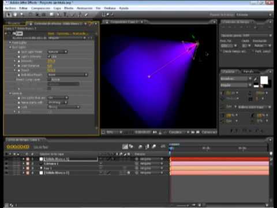
Task: Select the Orbit Camera tool
Action: point(37,14)
